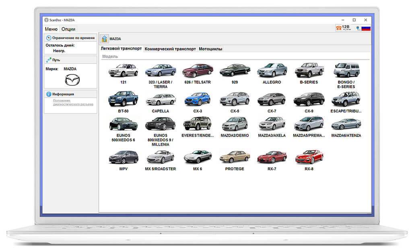Open the diagnostic connector position link
This screenshot has width=412, height=252.
click(x=73, y=103)
